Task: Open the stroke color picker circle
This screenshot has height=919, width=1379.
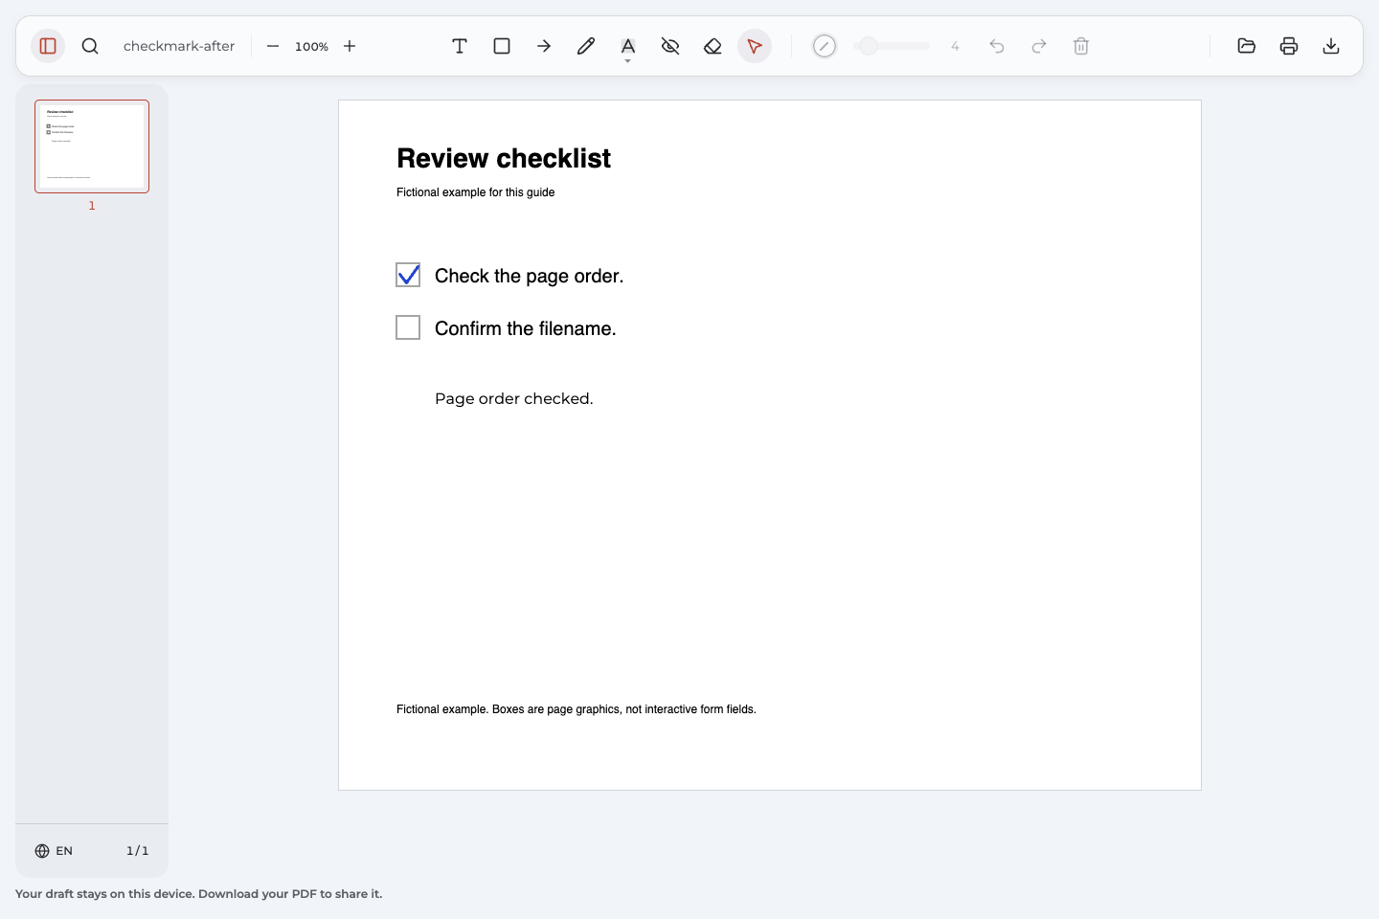Action: [825, 46]
